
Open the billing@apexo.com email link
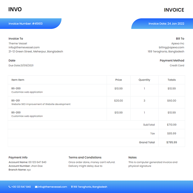pyautogui.click(x=171, y=47)
